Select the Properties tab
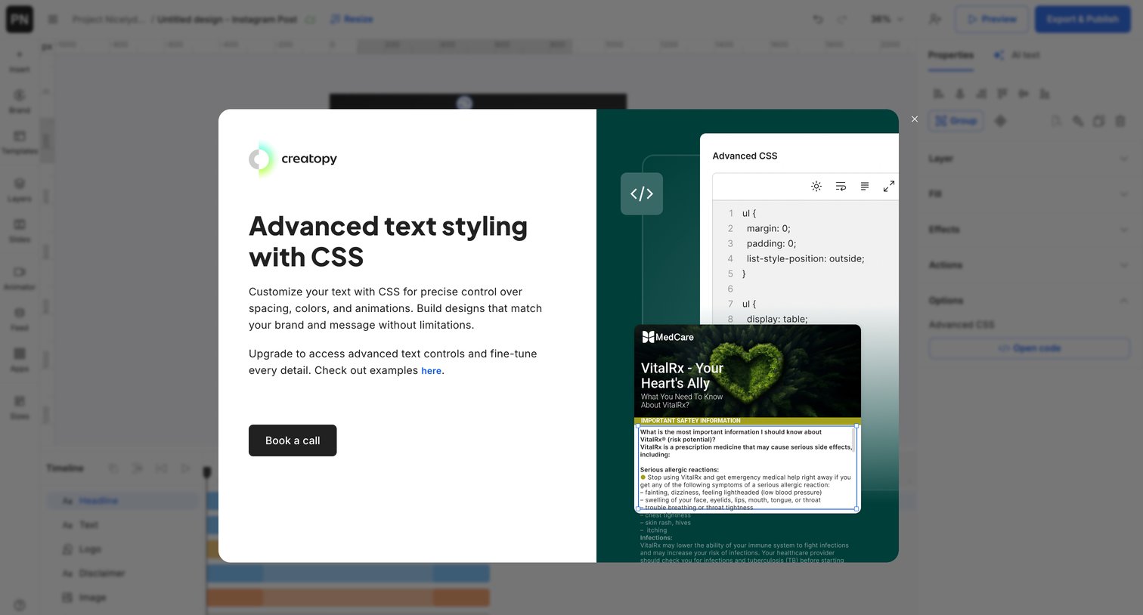Screen dimensions: 1143x615 tap(951, 55)
